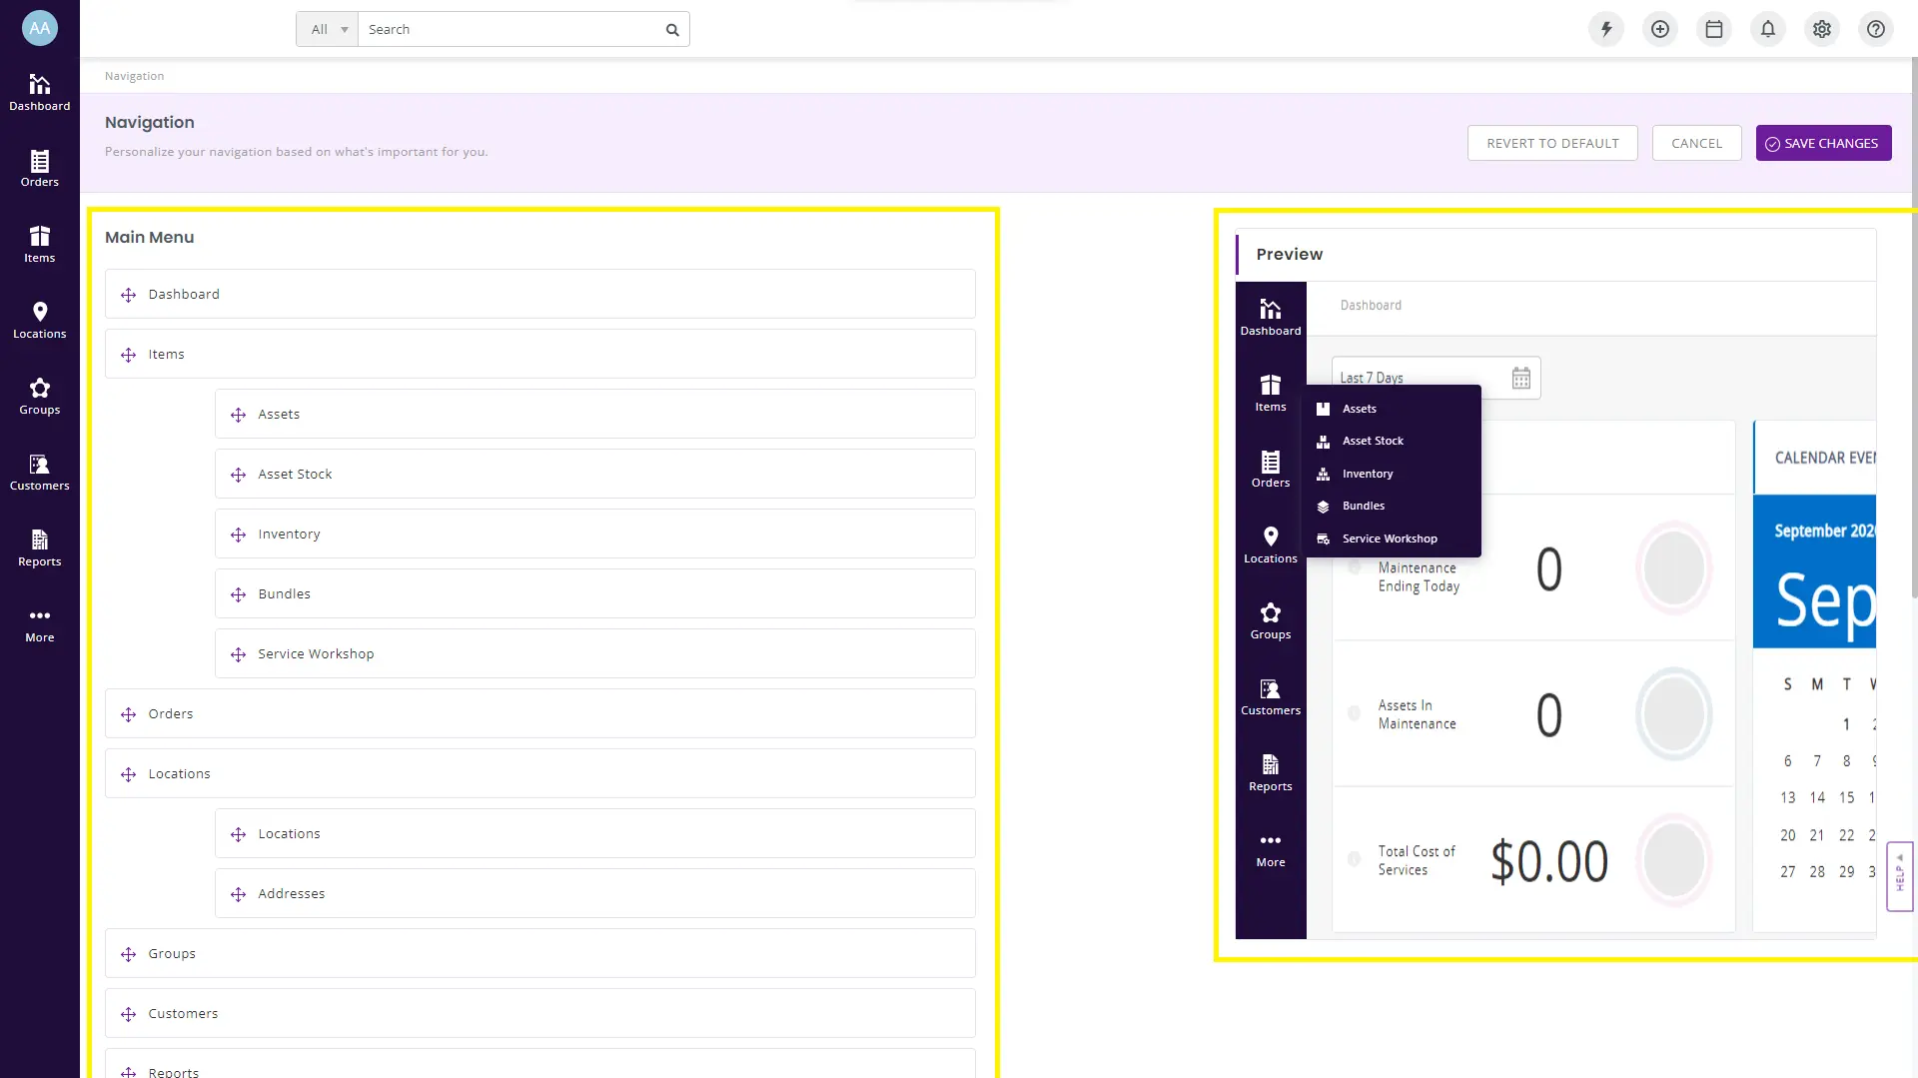The height and width of the screenshot is (1078, 1918).
Task: Open the calendar icon in top bar
Action: coord(1714,29)
